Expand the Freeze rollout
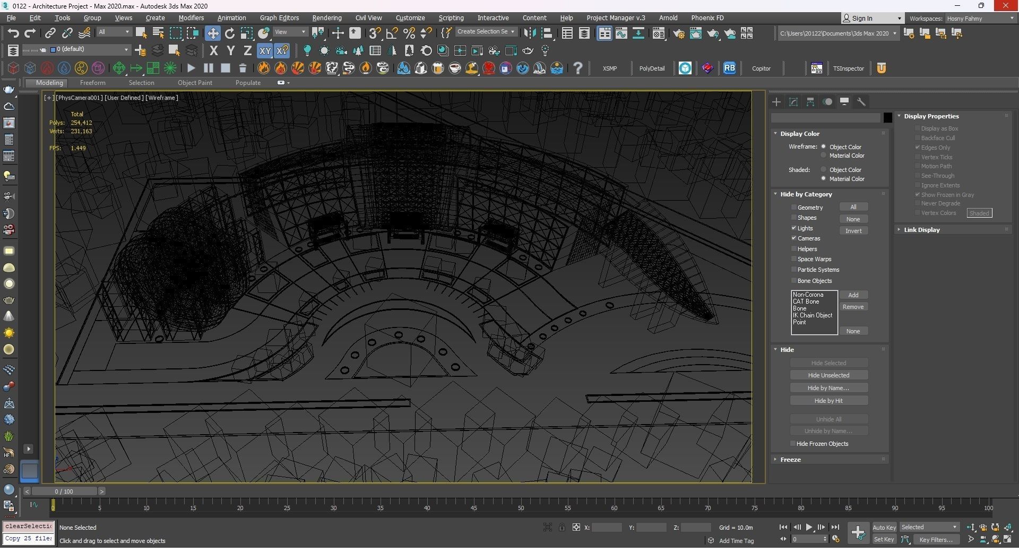Image resolution: width=1019 pixels, height=552 pixels. (790, 460)
